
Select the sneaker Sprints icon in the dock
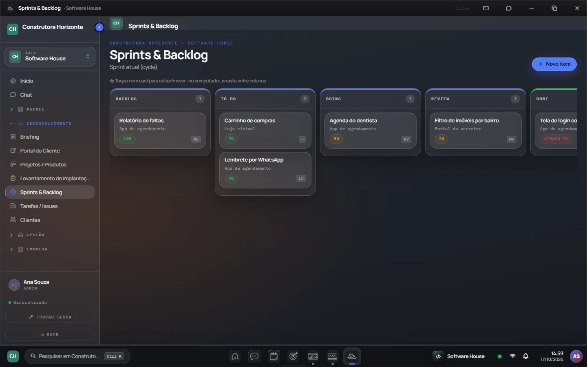click(x=352, y=356)
